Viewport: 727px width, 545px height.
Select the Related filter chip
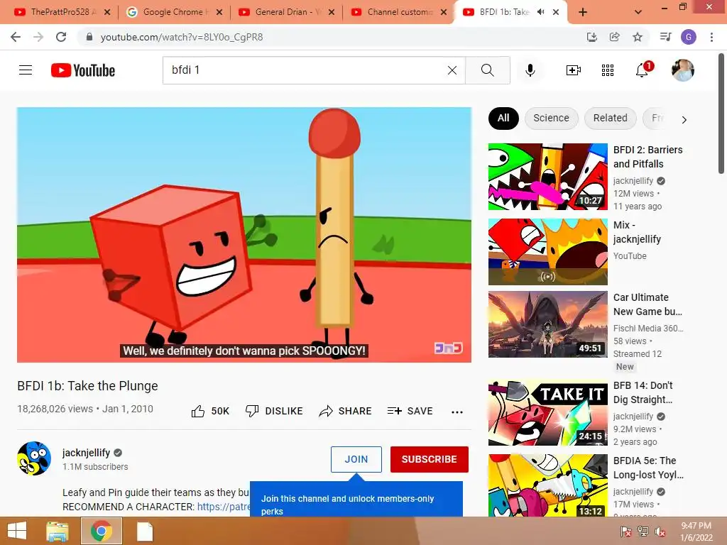pyautogui.click(x=610, y=119)
